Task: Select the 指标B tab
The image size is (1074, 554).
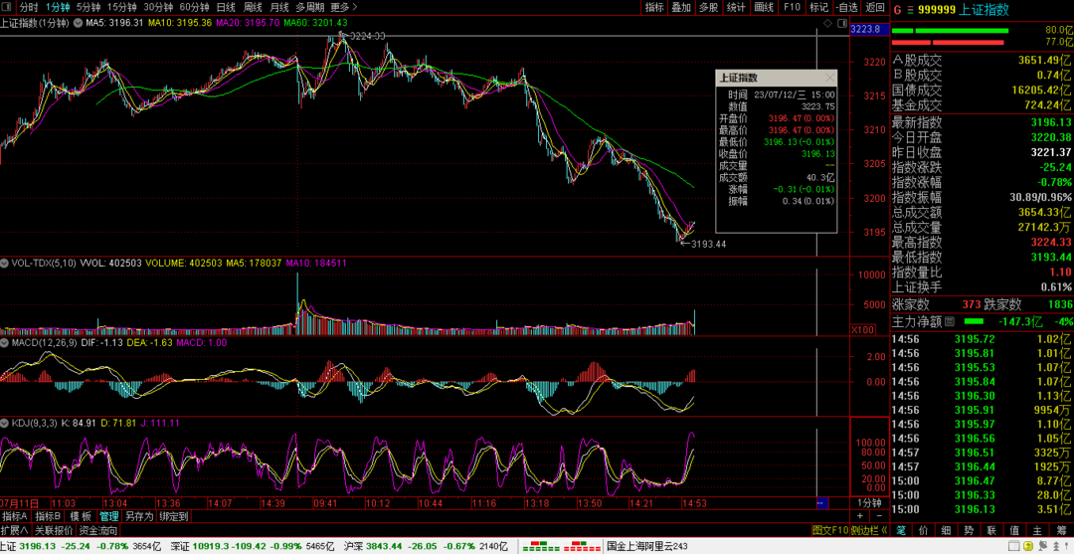Action: pyautogui.click(x=48, y=516)
